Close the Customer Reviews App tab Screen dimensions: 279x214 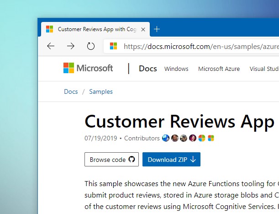point(143,29)
